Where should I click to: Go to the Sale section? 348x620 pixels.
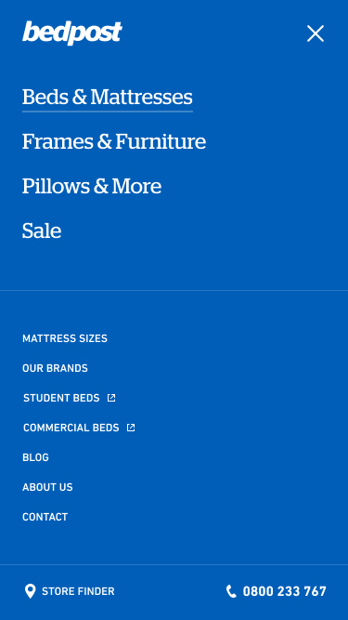pyautogui.click(x=42, y=231)
